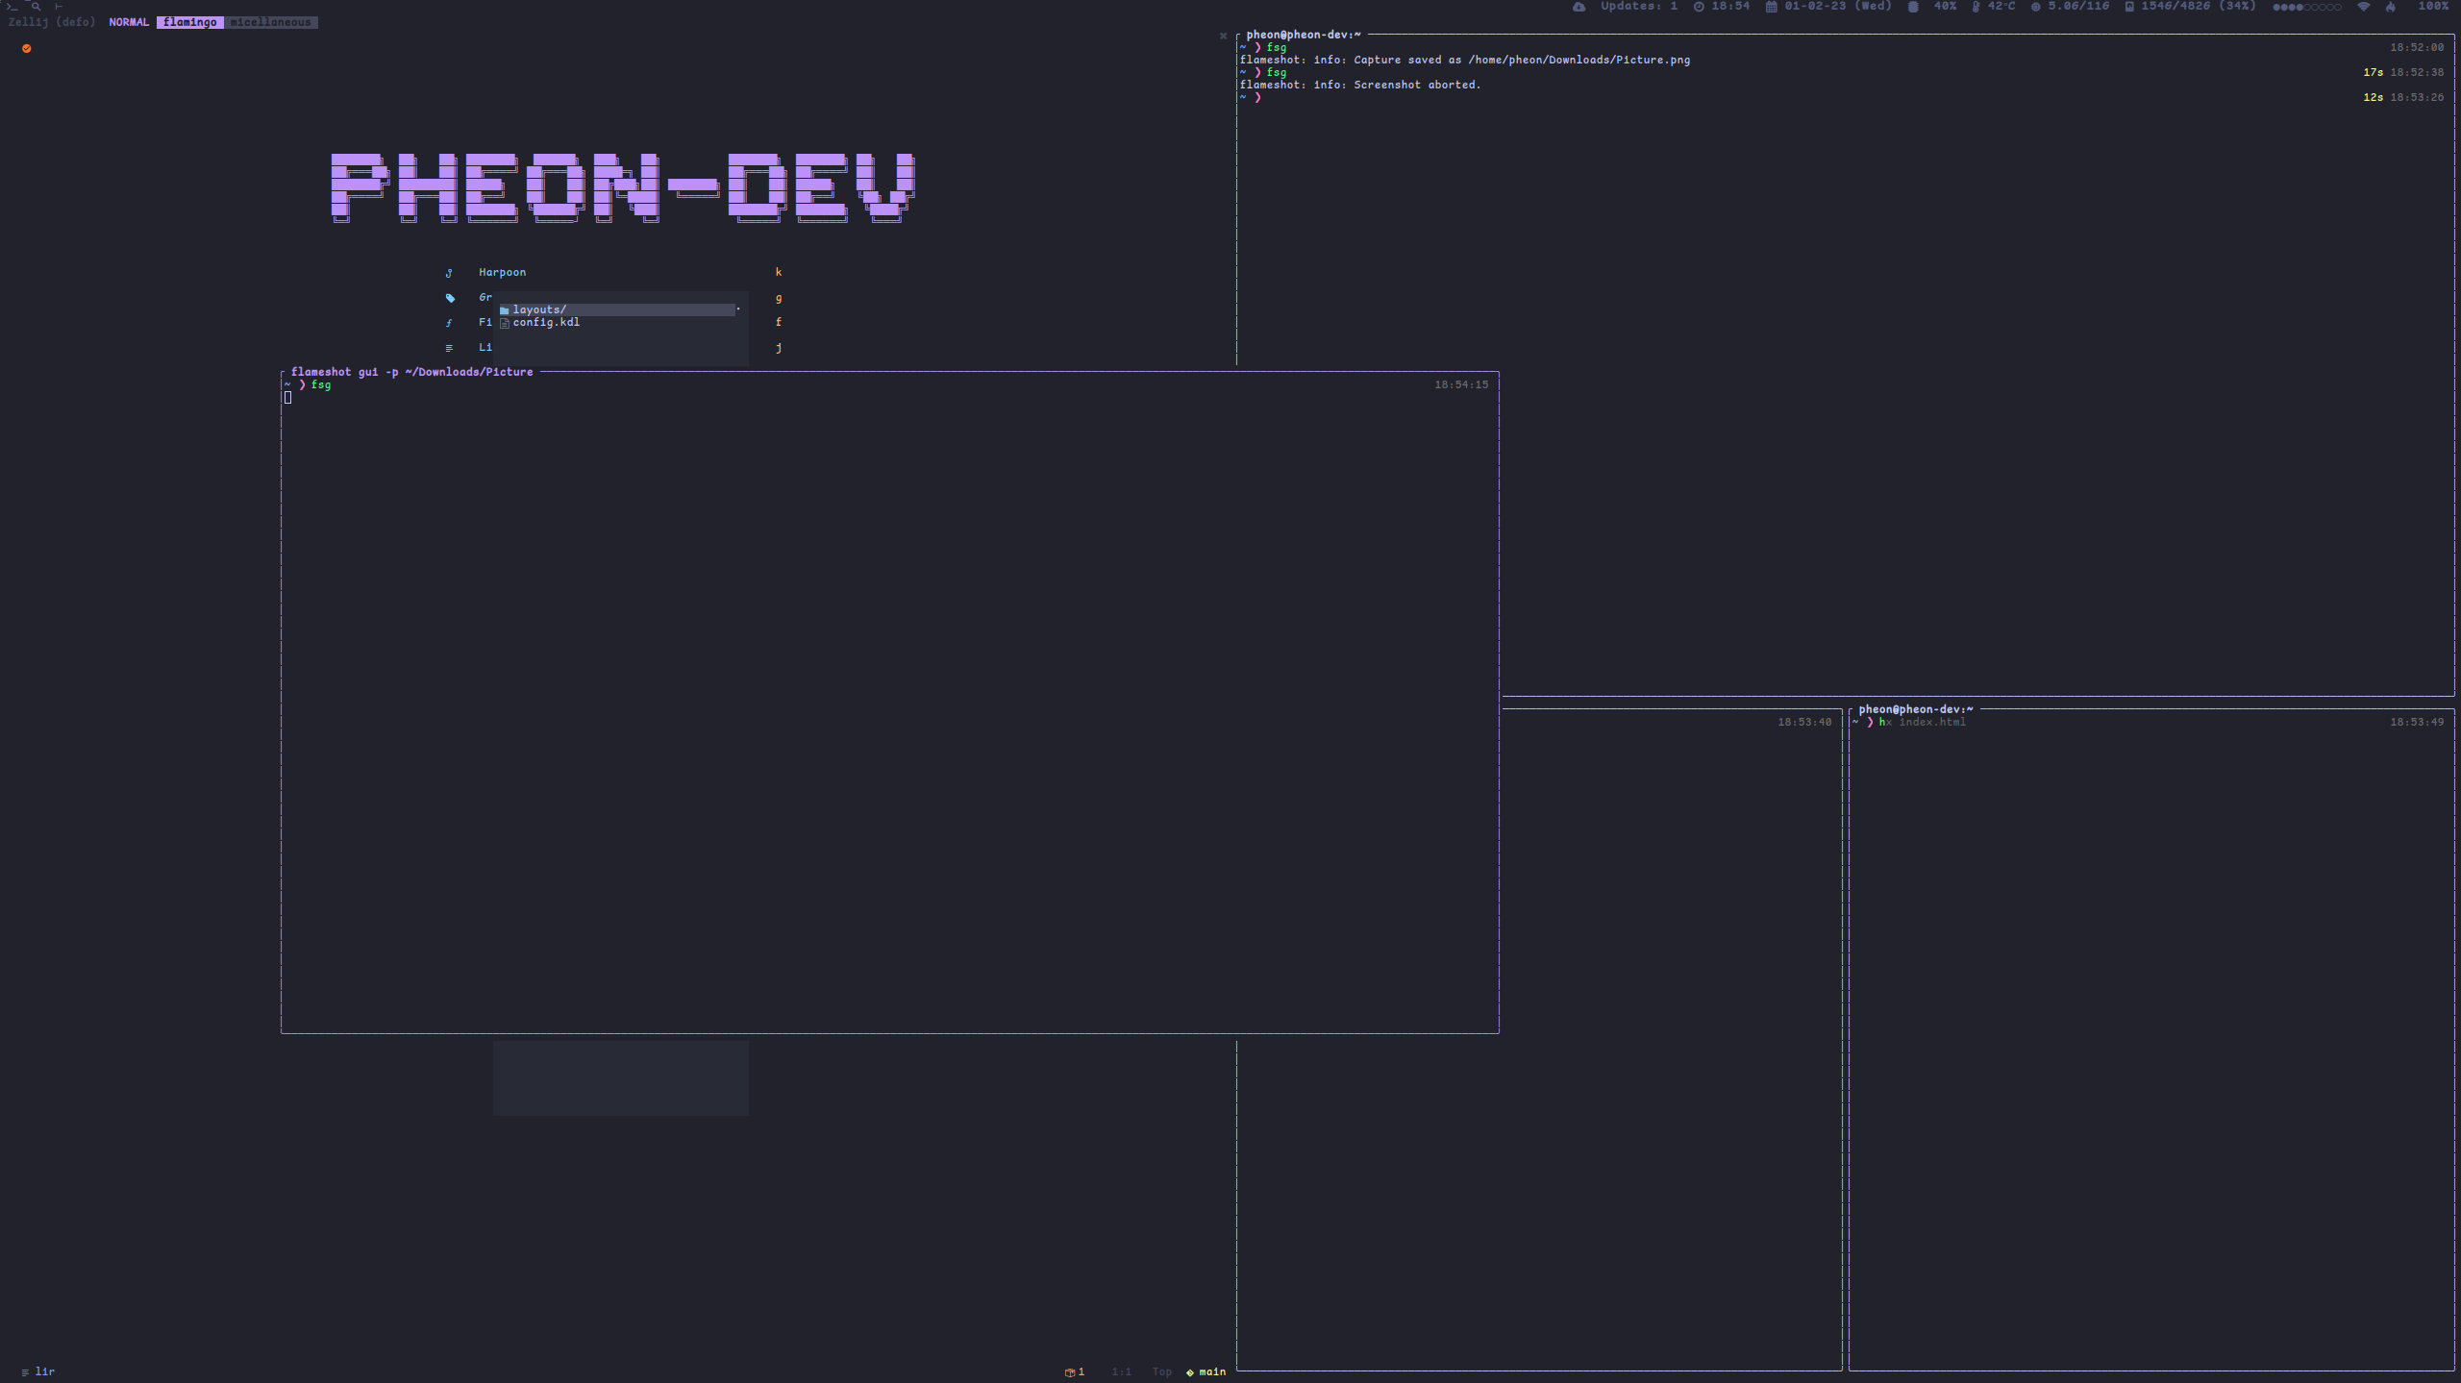Open the terminal prompt icon at top left

click(x=13, y=6)
